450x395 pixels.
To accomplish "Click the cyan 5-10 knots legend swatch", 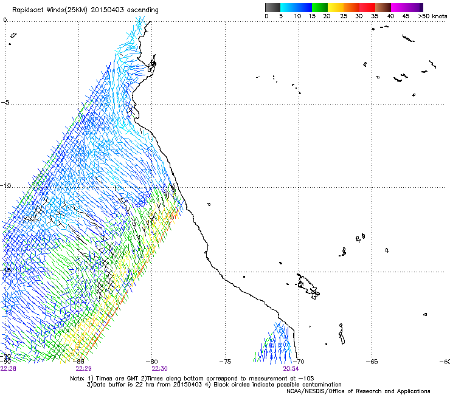I will (x=288, y=7).
